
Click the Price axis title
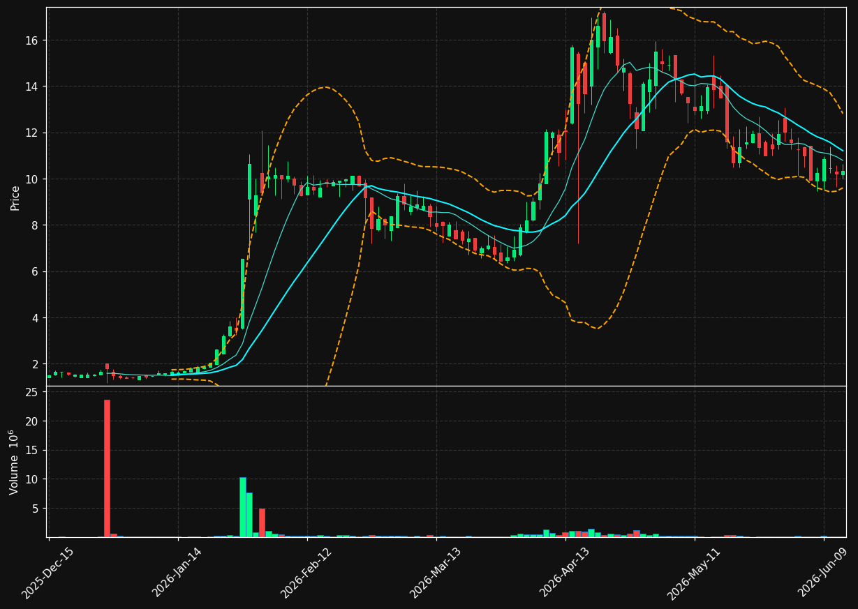(x=15, y=197)
